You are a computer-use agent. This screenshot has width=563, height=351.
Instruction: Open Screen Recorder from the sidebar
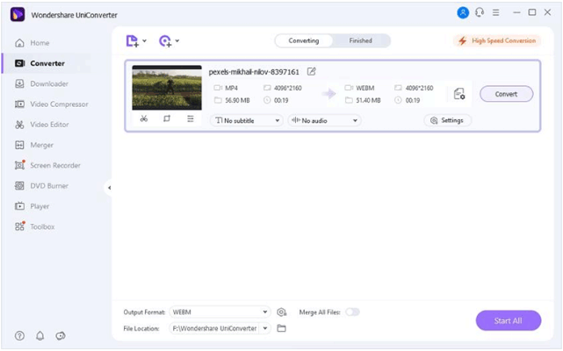tap(47, 166)
